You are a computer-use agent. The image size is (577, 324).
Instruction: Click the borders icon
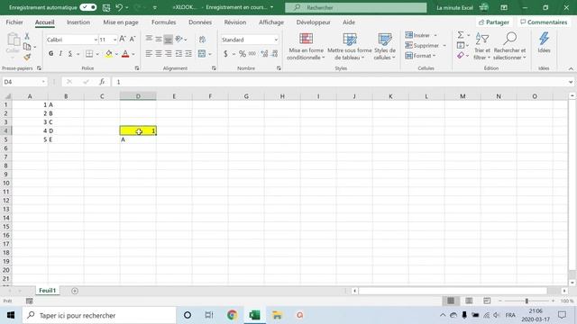click(x=89, y=54)
